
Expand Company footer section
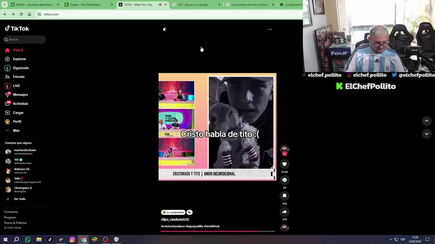click(x=11, y=212)
